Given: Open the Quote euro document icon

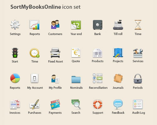Looking at the screenshot, I should coord(76,52).
